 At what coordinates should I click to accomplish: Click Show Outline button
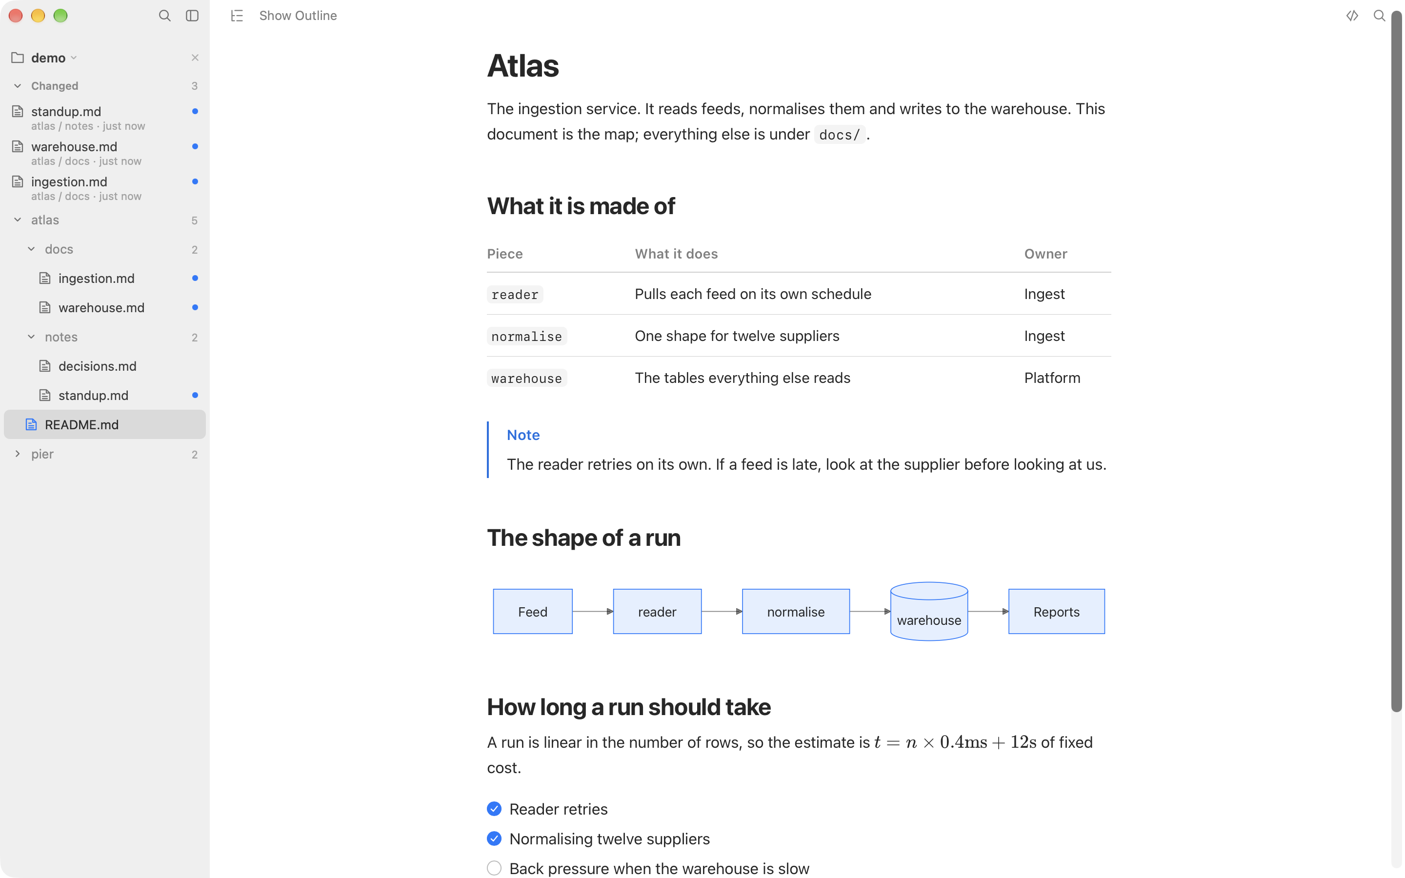coord(298,16)
